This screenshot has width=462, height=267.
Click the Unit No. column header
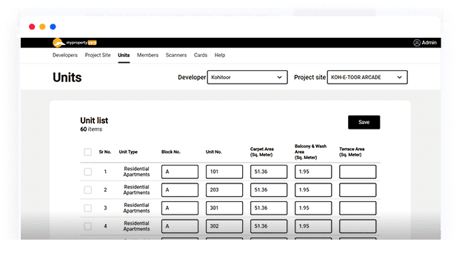point(214,152)
